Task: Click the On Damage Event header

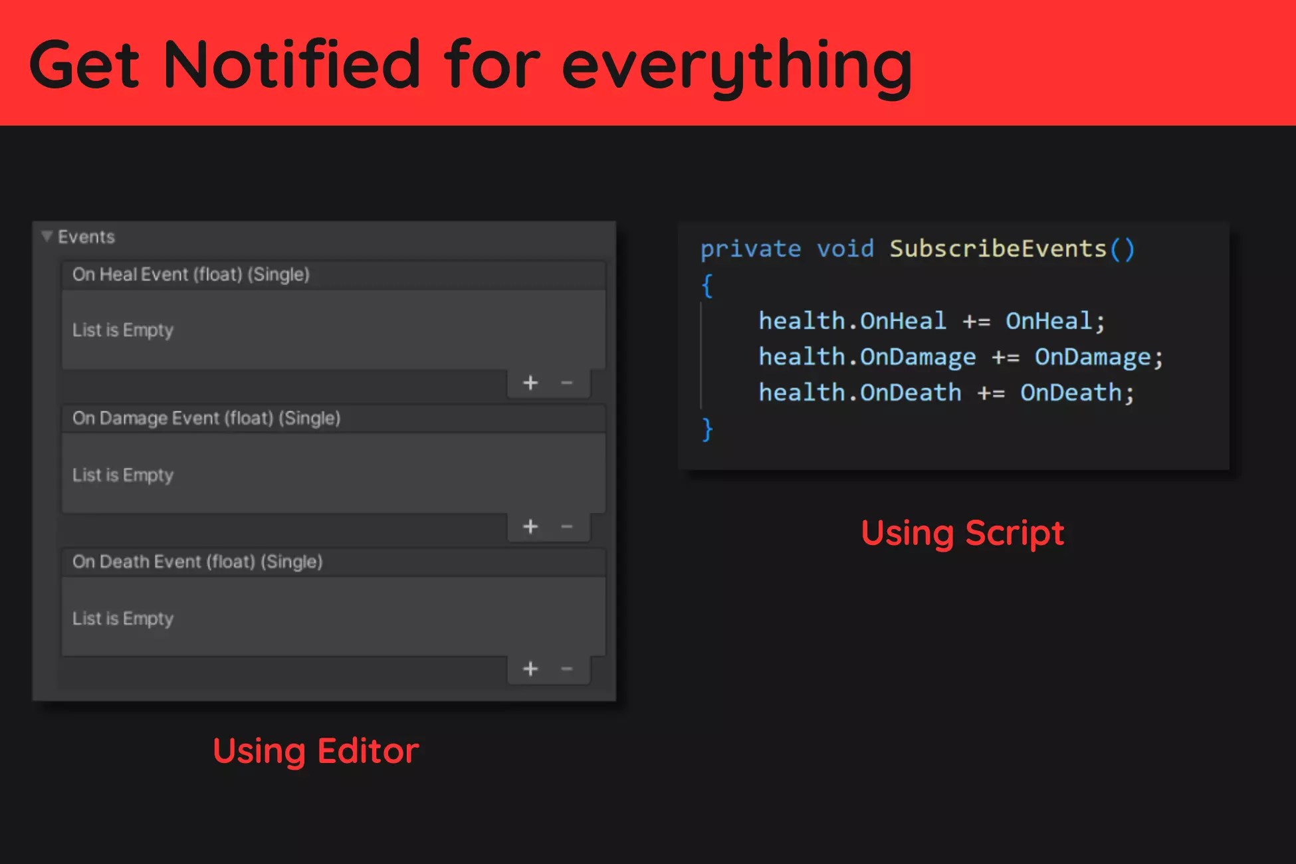Action: point(207,418)
